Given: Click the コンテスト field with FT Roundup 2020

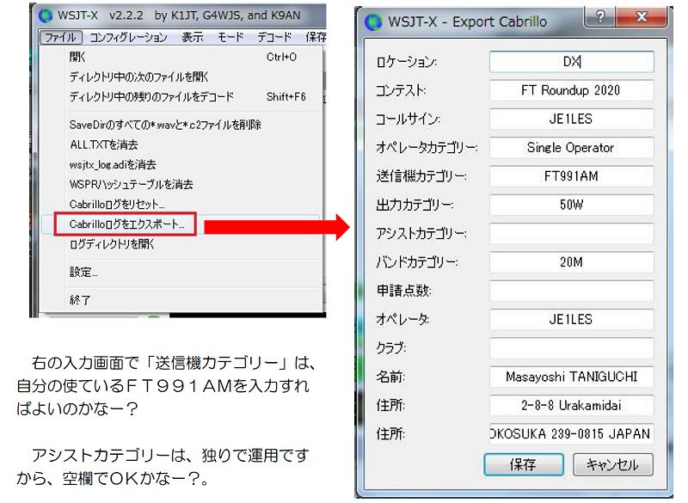Looking at the screenshot, I should tap(571, 90).
